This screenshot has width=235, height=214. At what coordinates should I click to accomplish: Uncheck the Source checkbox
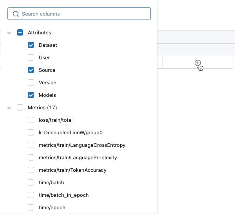(31, 70)
